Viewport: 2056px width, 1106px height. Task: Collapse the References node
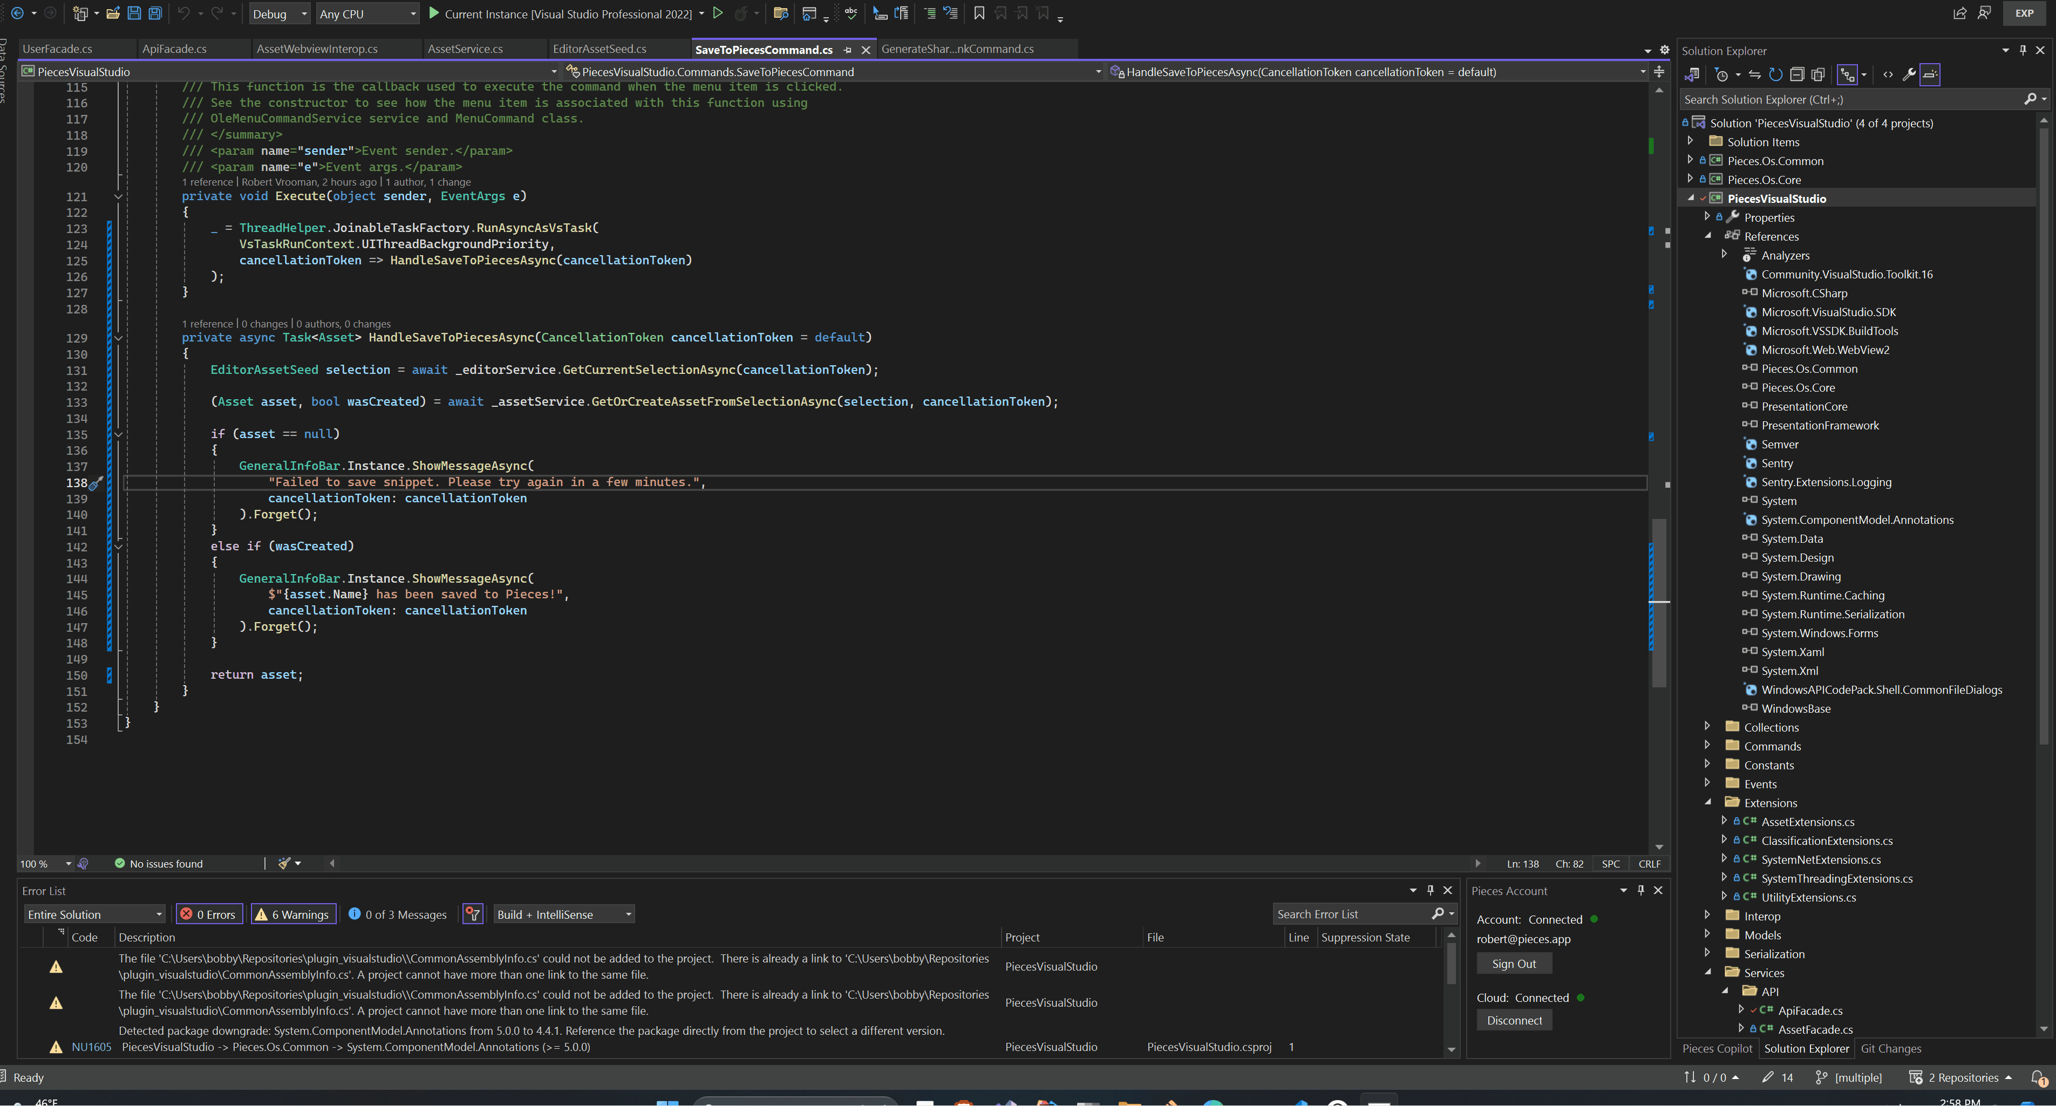[x=1707, y=235]
